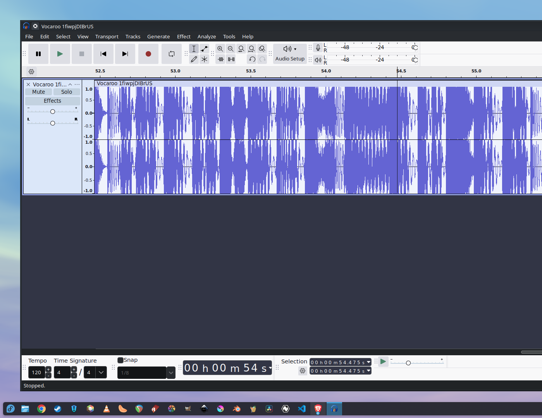Screen dimensions: 542x418
Task: Enable the Snap checkbox
Action: pos(120,360)
